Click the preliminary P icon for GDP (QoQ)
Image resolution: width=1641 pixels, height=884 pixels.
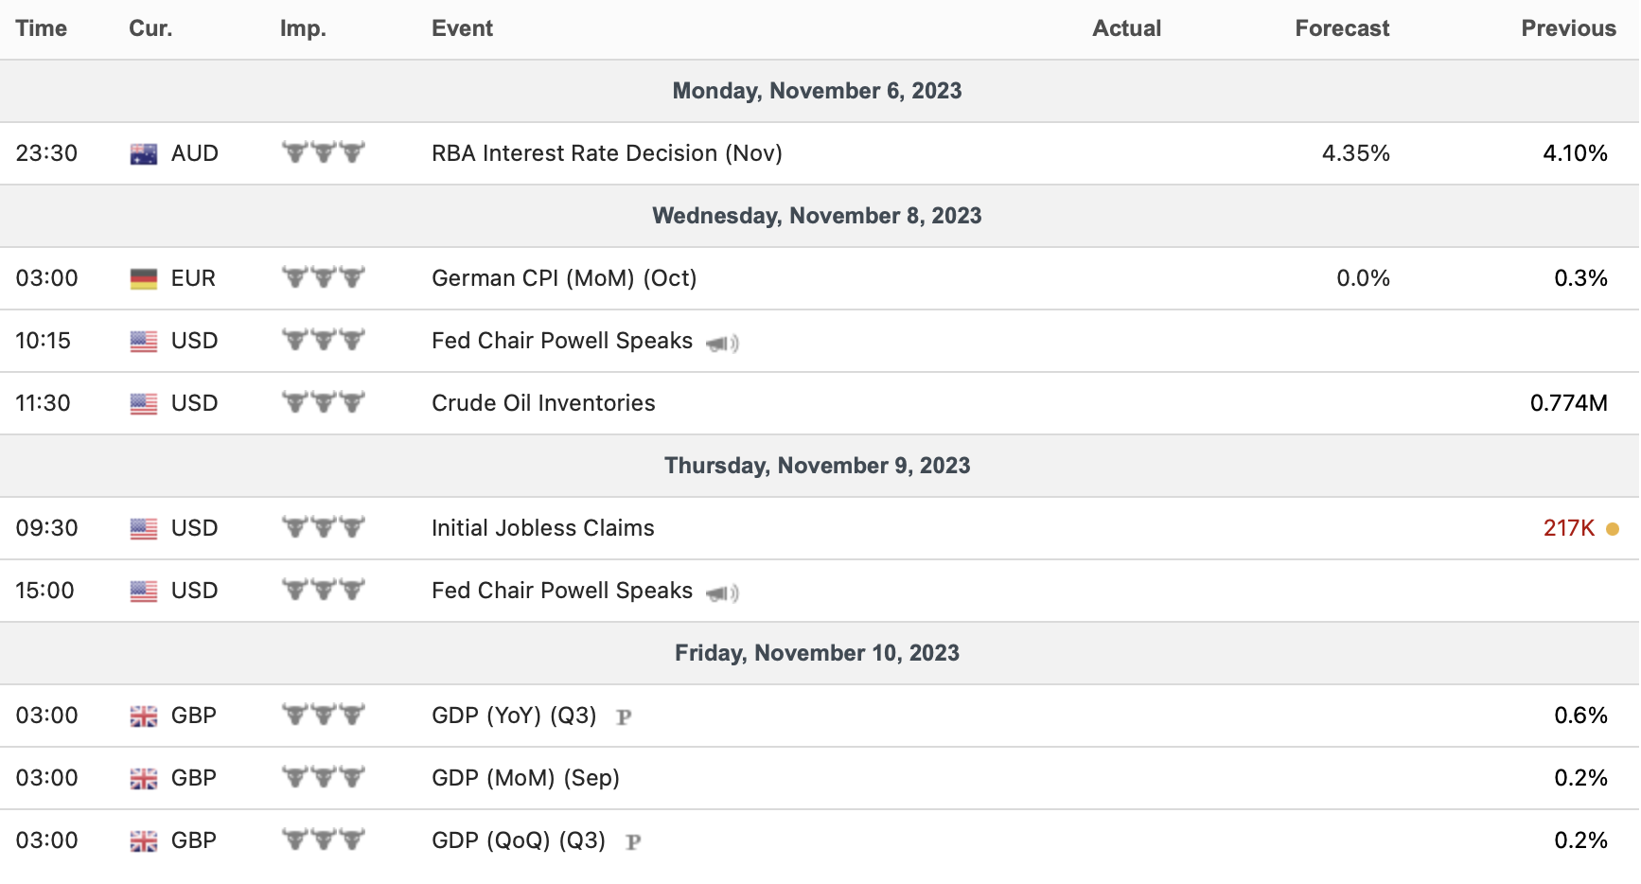tap(633, 842)
